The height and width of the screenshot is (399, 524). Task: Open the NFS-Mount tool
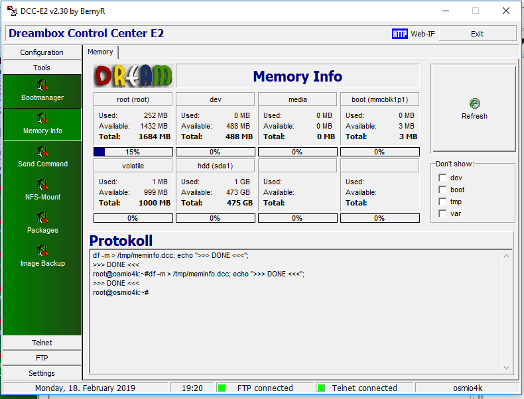(42, 190)
